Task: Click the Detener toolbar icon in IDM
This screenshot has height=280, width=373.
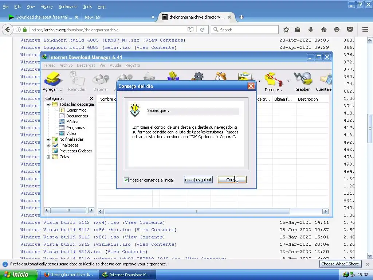Action: click(x=101, y=82)
